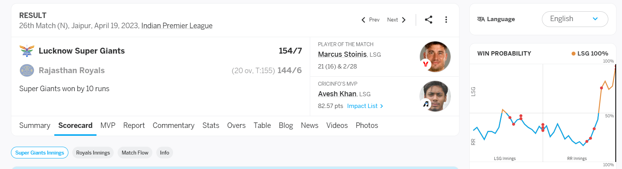622x169 pixels.
Task: Open the Indian Premier League link
Action: click(177, 26)
